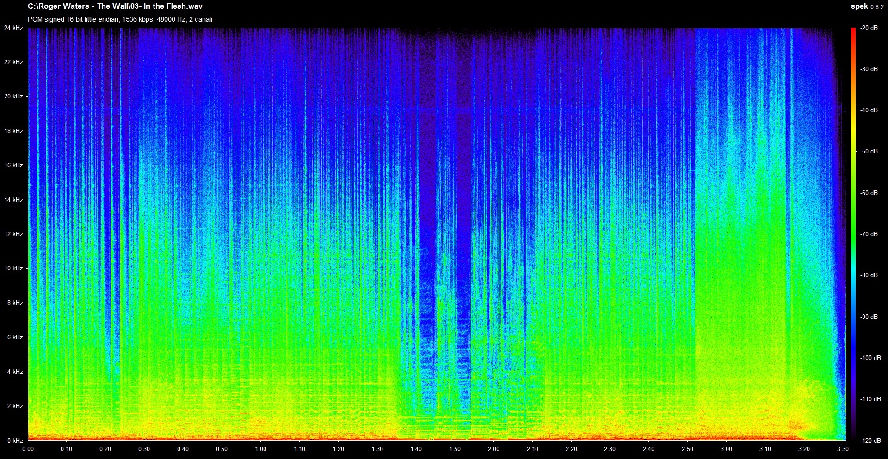This screenshot has height=459, width=888.
Task: Click the 0:00 start time marker
Action: click(28, 449)
